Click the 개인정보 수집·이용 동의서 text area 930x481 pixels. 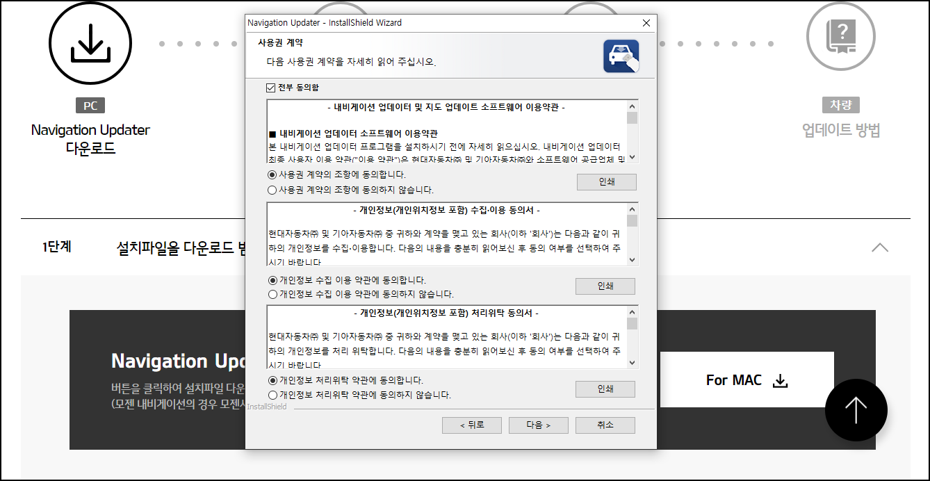(447, 235)
